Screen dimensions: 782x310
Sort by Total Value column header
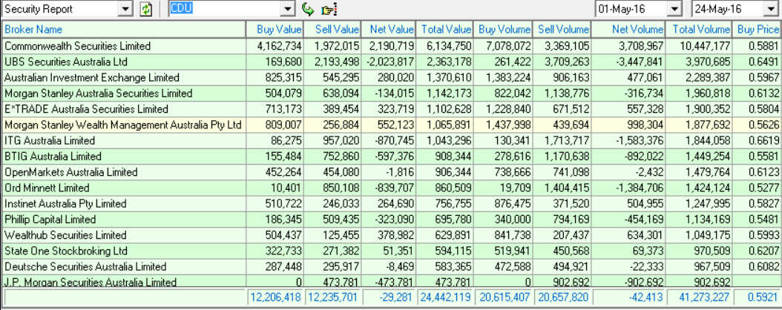pyautogui.click(x=444, y=30)
